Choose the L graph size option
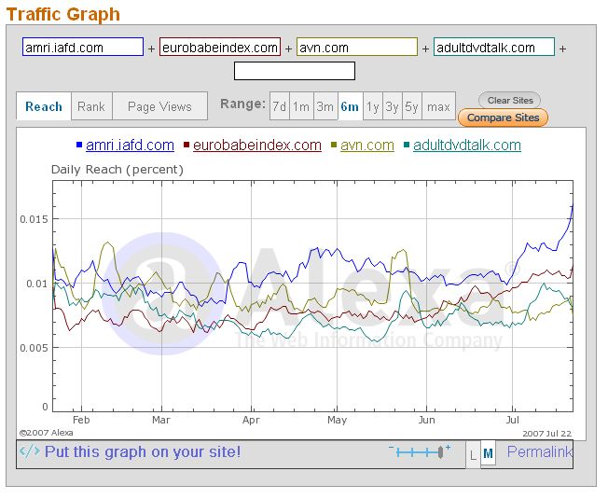Image resolution: width=608 pixels, height=499 pixels. 473,455
